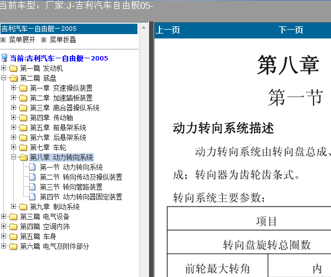
Task: Click page icon of 第四节 动力转向器固定装置
Action: [32, 197]
